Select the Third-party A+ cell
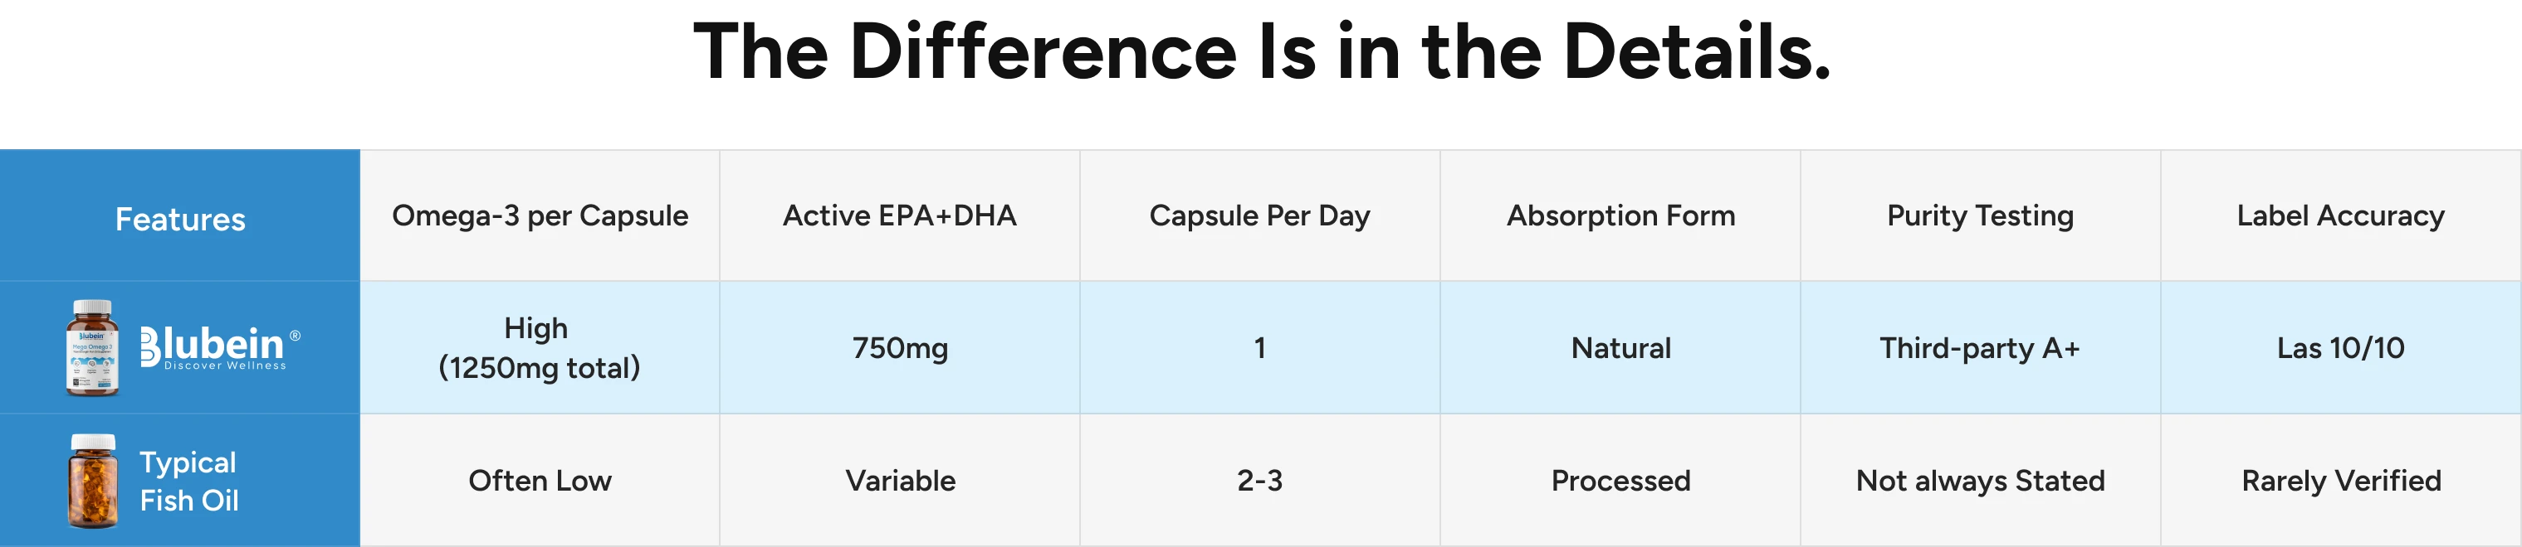The width and height of the screenshot is (2522, 547). (x=1980, y=348)
